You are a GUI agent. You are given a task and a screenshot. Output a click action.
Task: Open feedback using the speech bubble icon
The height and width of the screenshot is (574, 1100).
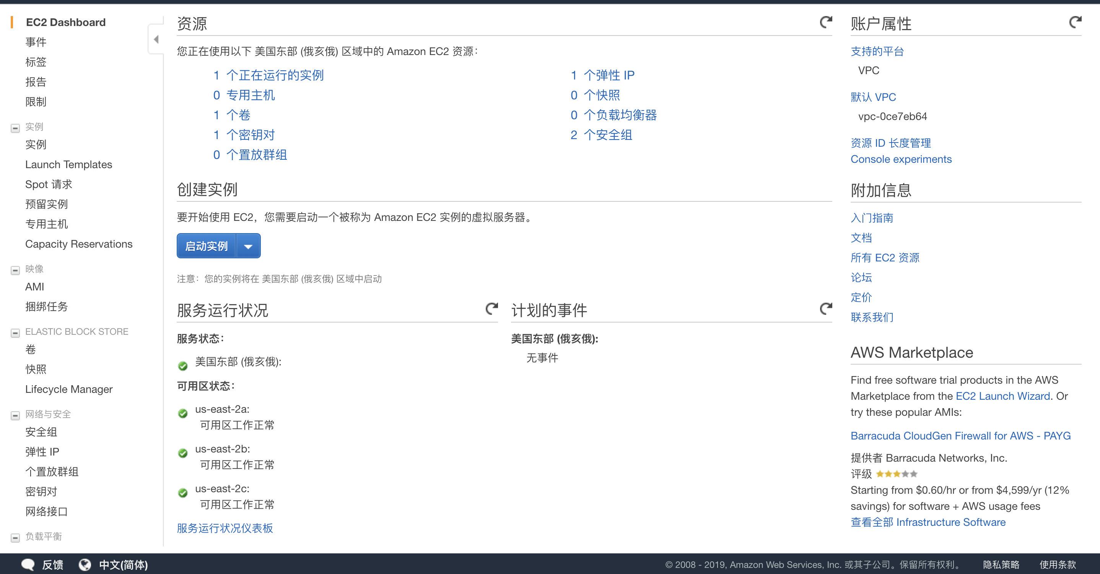tap(28, 564)
